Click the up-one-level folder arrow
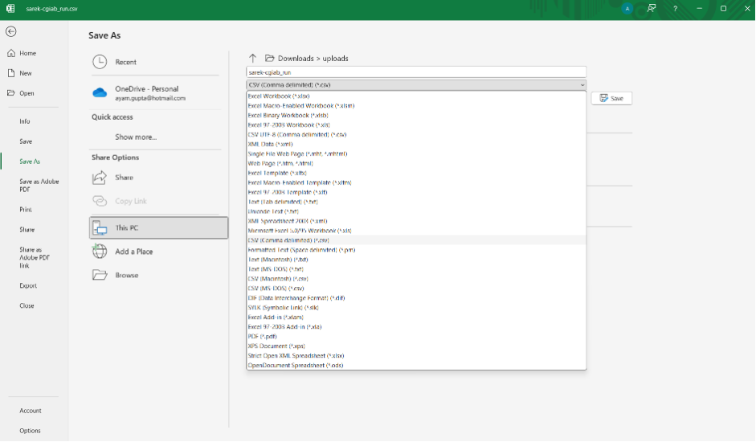Image resolution: width=756 pixels, height=442 pixels. 252,59
